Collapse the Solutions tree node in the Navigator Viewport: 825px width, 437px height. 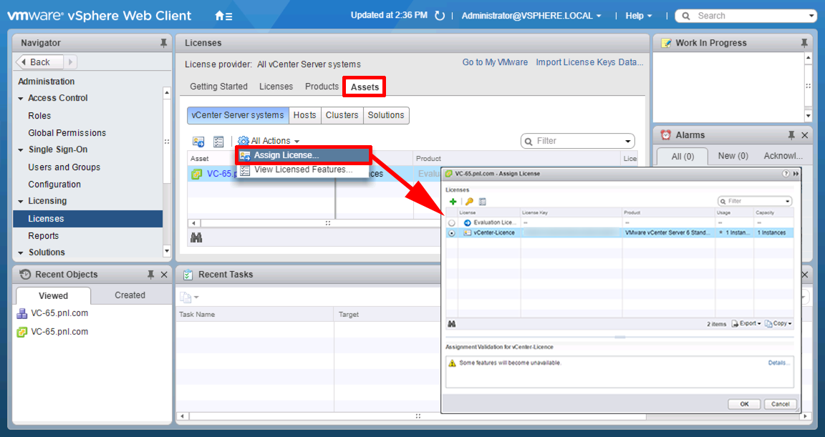21,253
